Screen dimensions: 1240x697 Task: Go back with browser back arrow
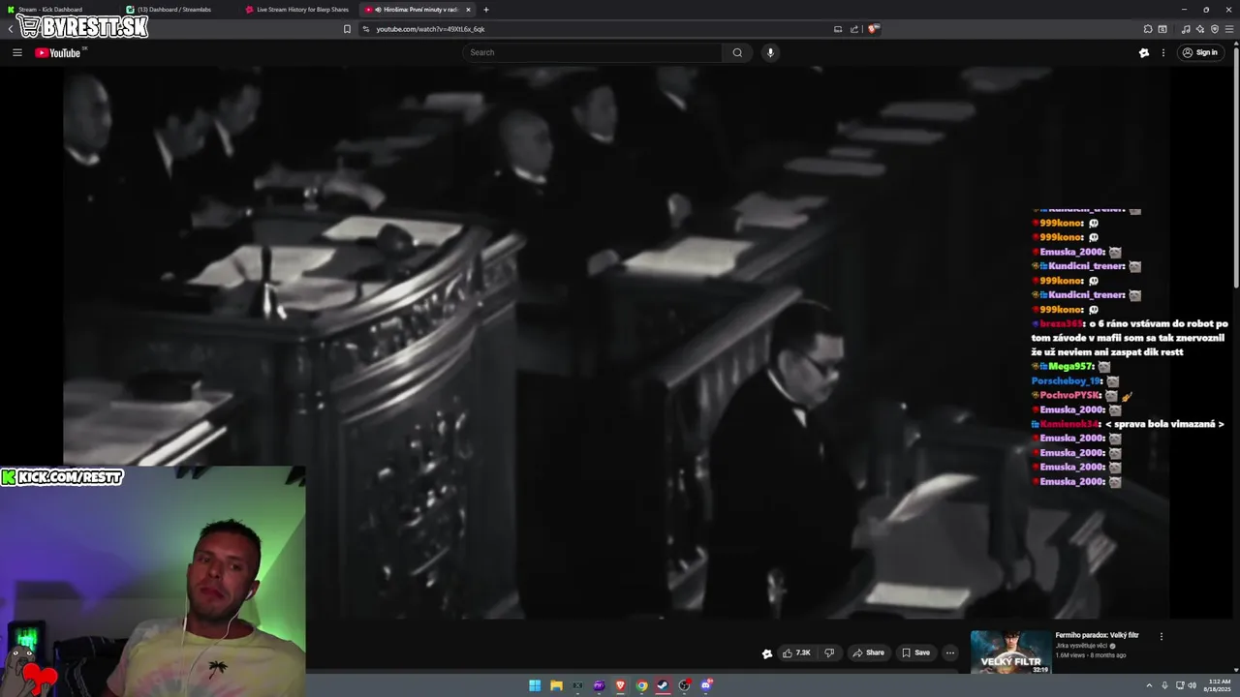point(11,29)
